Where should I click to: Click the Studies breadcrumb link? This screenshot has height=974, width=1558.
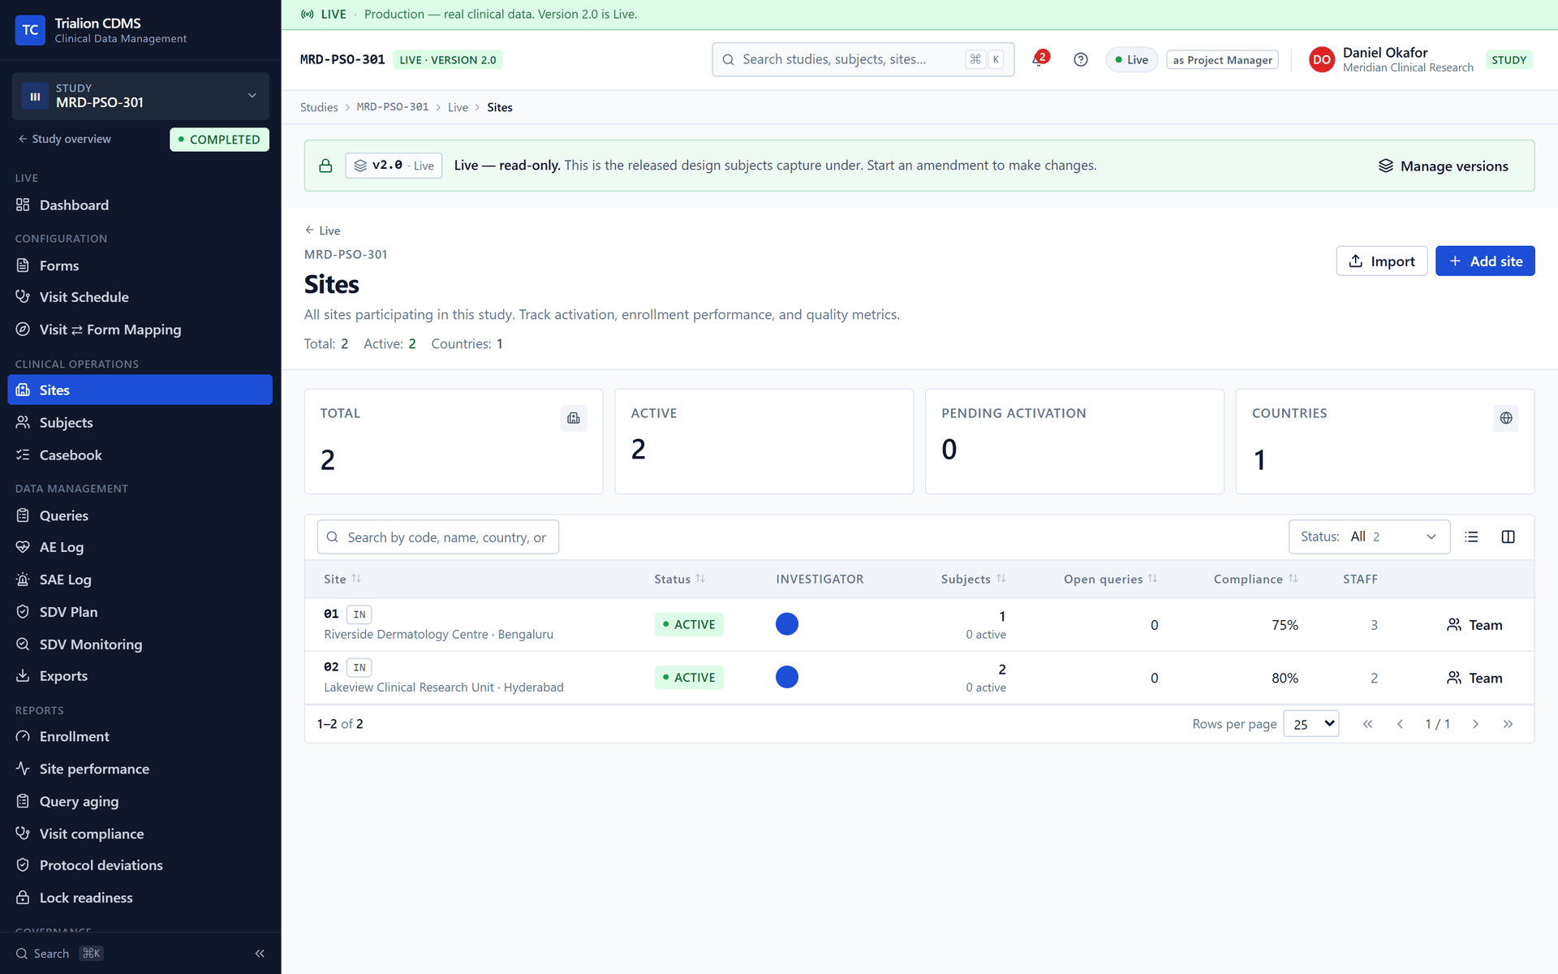pos(319,107)
